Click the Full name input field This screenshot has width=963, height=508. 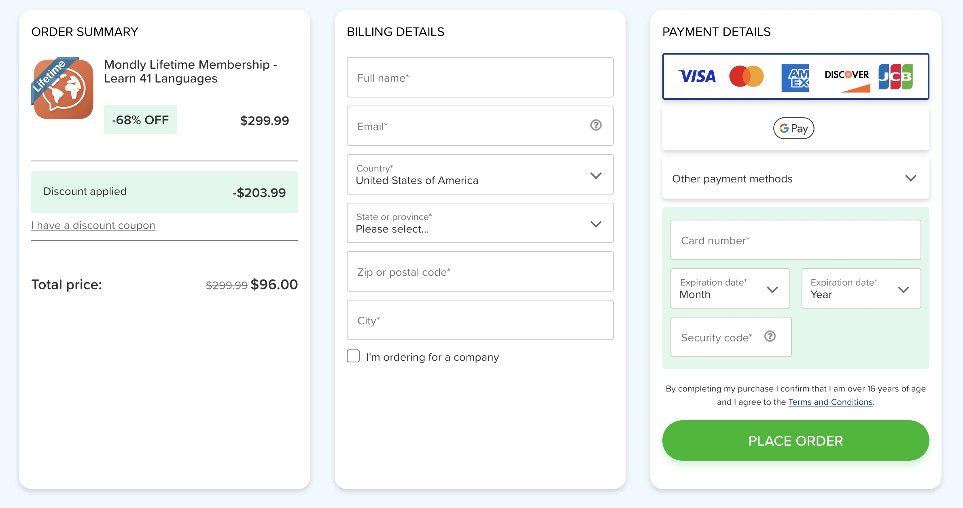pyautogui.click(x=480, y=77)
